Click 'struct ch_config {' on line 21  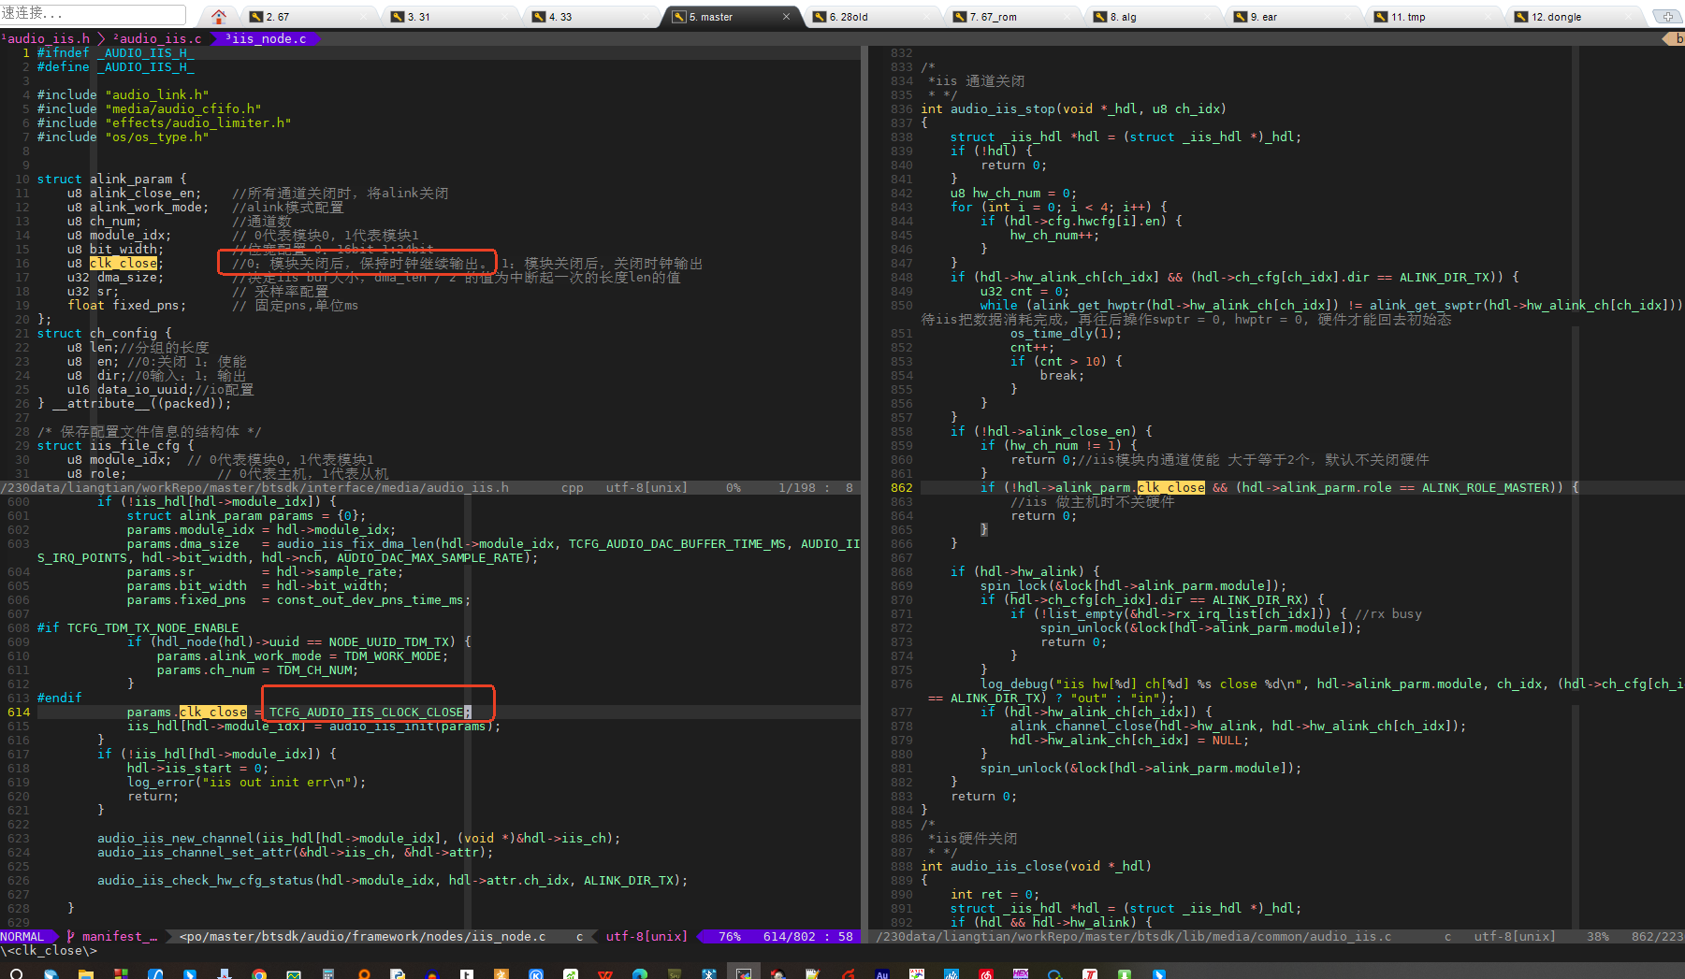point(105,333)
